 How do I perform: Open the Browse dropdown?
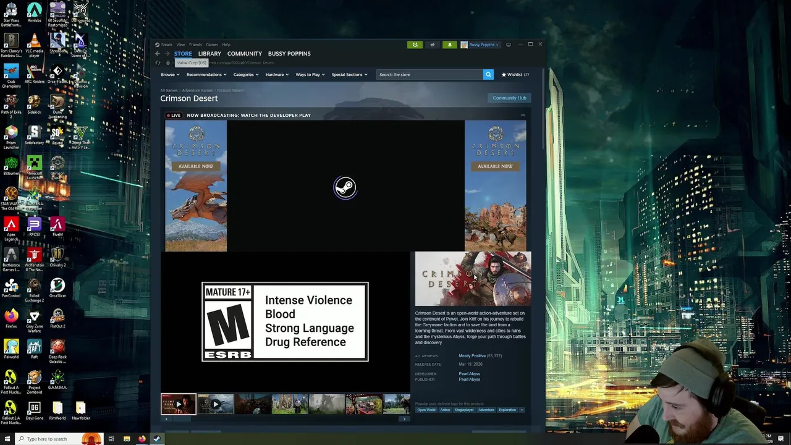(170, 75)
